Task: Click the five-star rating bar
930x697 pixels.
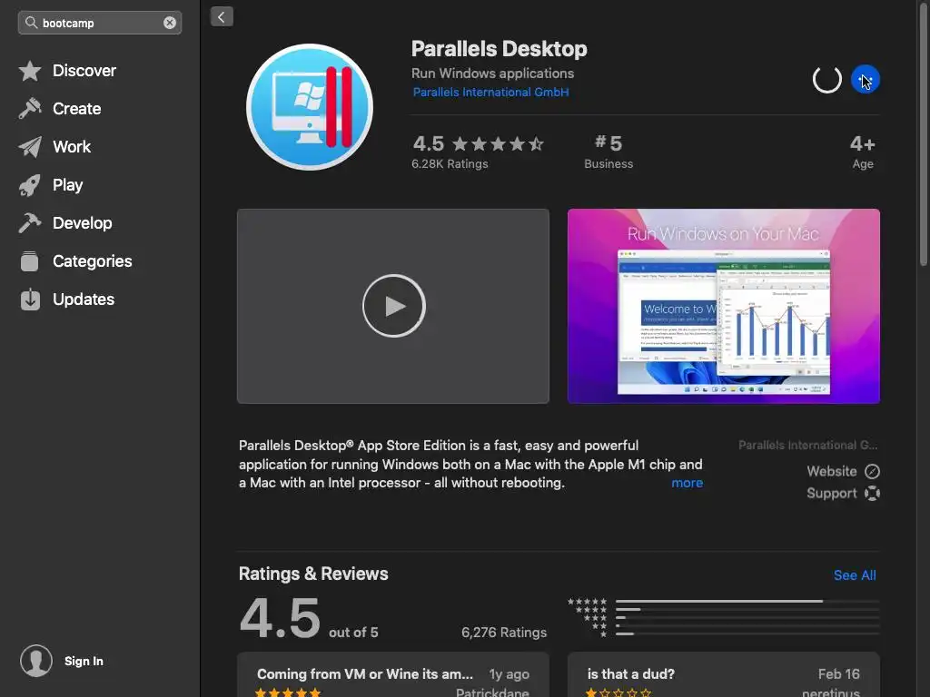Action: coord(747,601)
